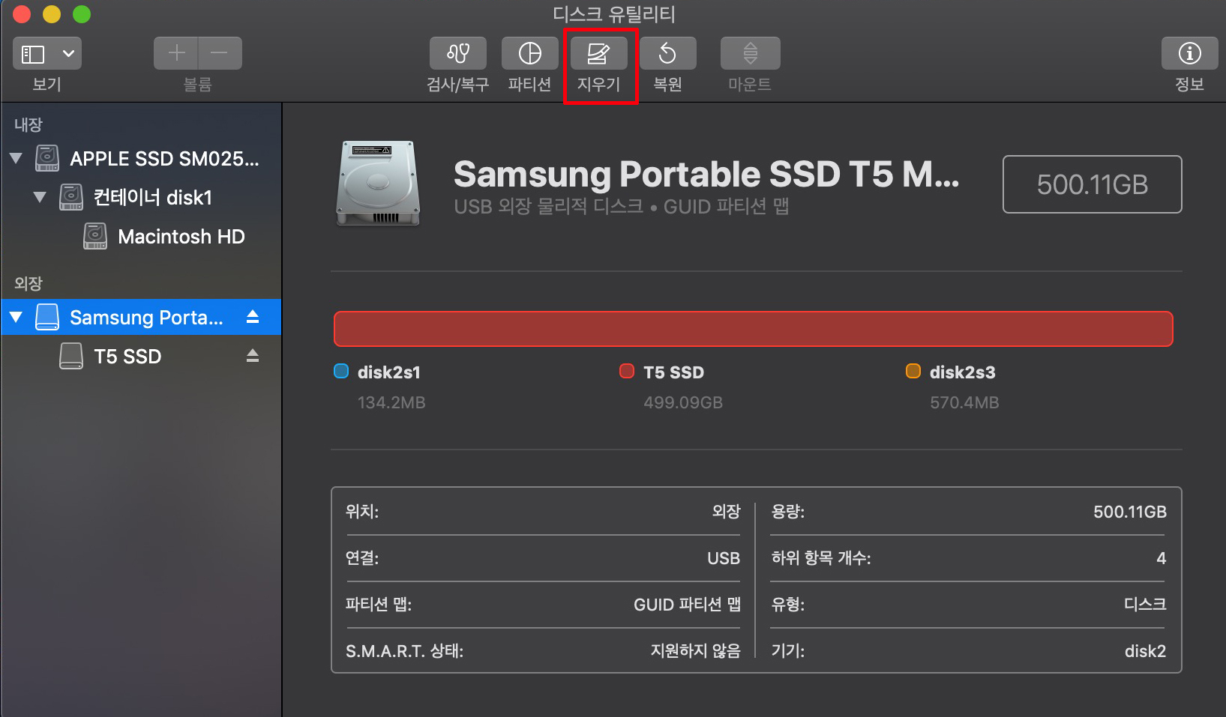
Task: Click the disk2s1 partition label
Action: (x=389, y=372)
